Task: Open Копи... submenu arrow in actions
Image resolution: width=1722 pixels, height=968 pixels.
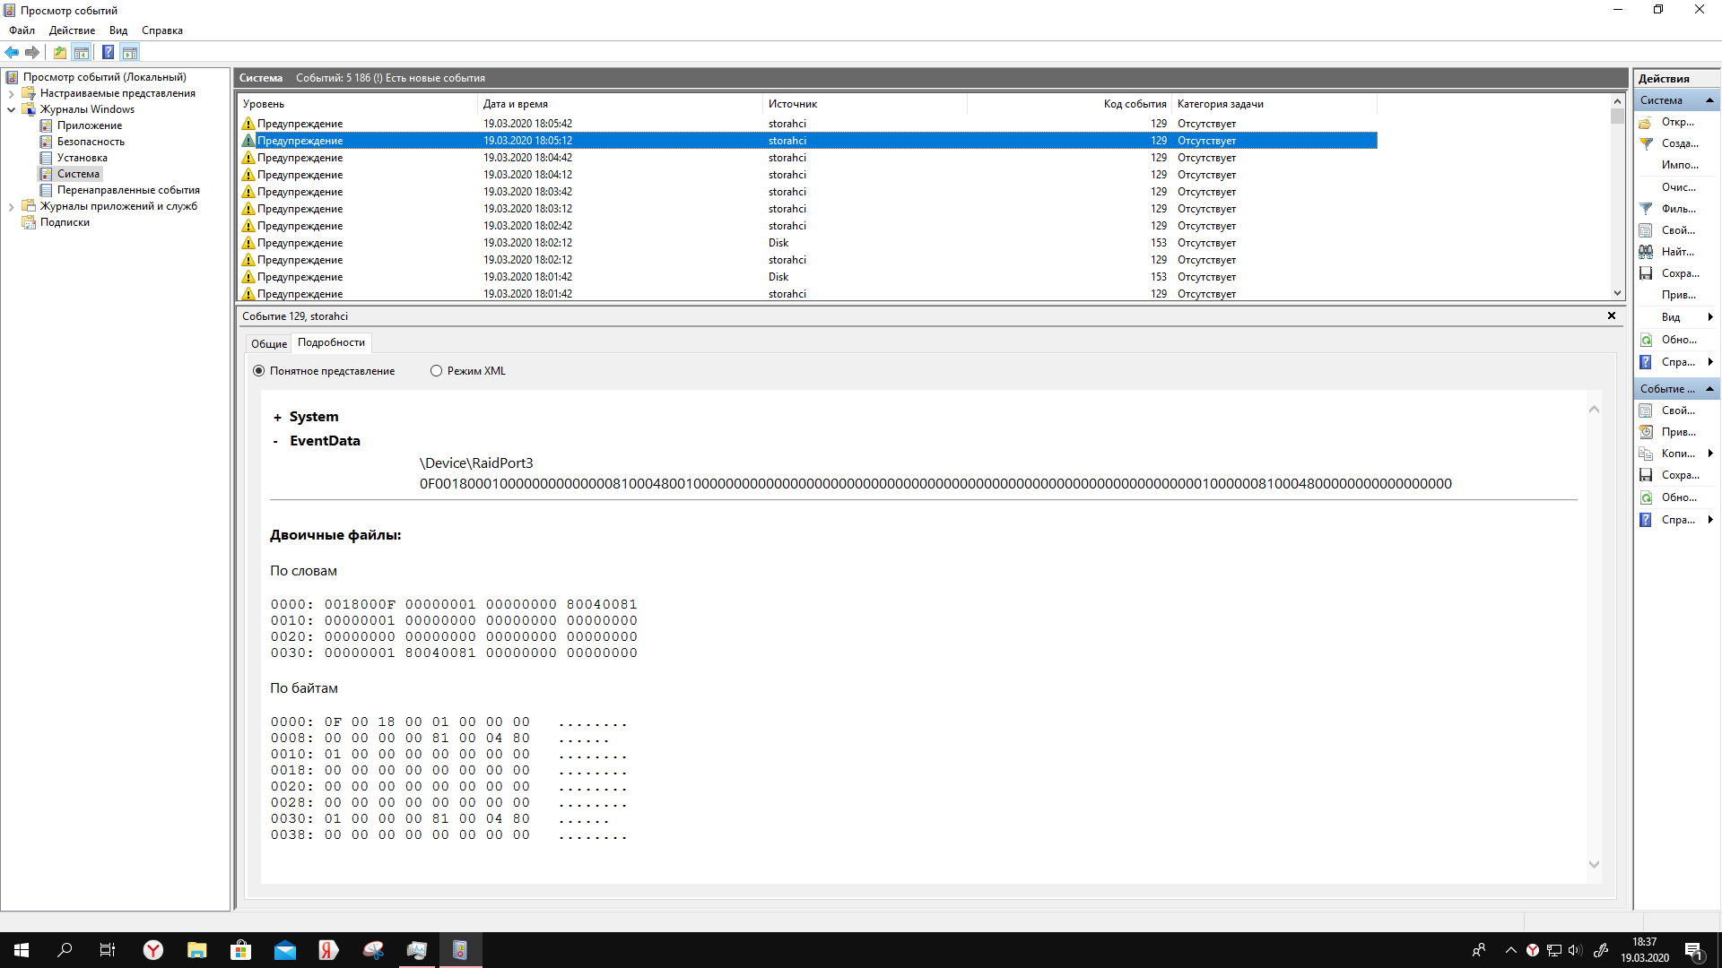Action: click(1710, 454)
